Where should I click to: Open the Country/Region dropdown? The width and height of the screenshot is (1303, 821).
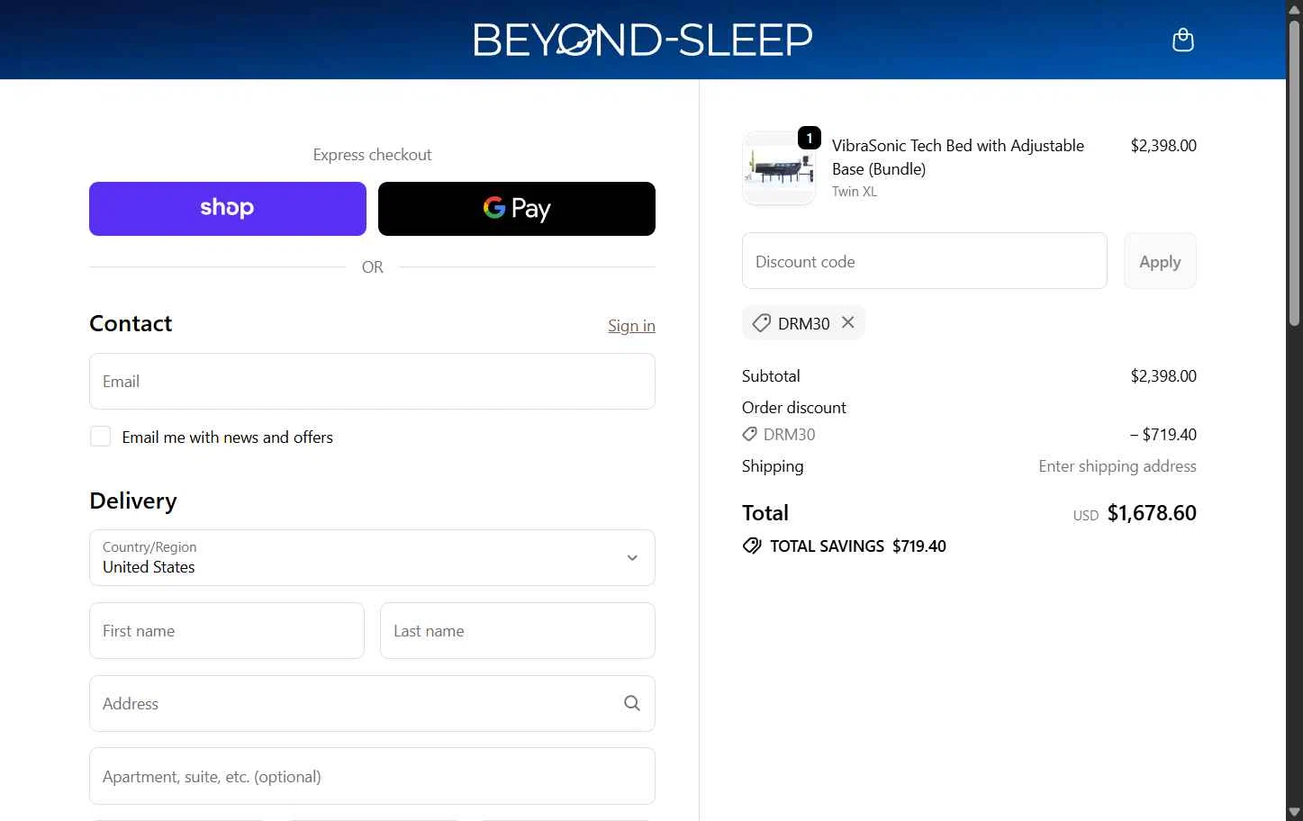tap(372, 558)
